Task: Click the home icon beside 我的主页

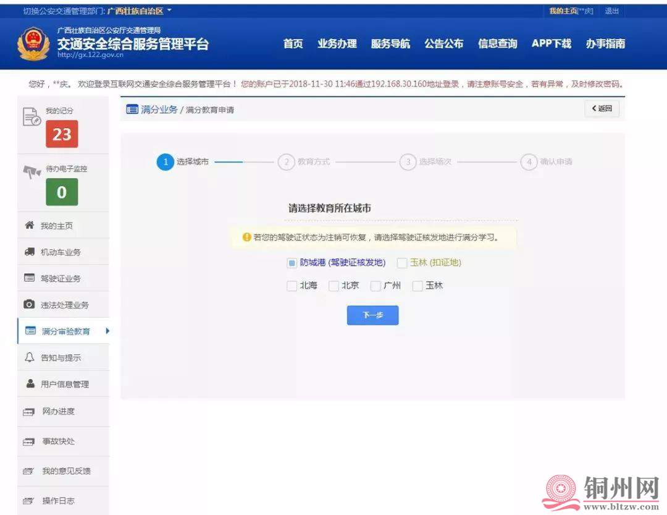Action: [x=30, y=225]
